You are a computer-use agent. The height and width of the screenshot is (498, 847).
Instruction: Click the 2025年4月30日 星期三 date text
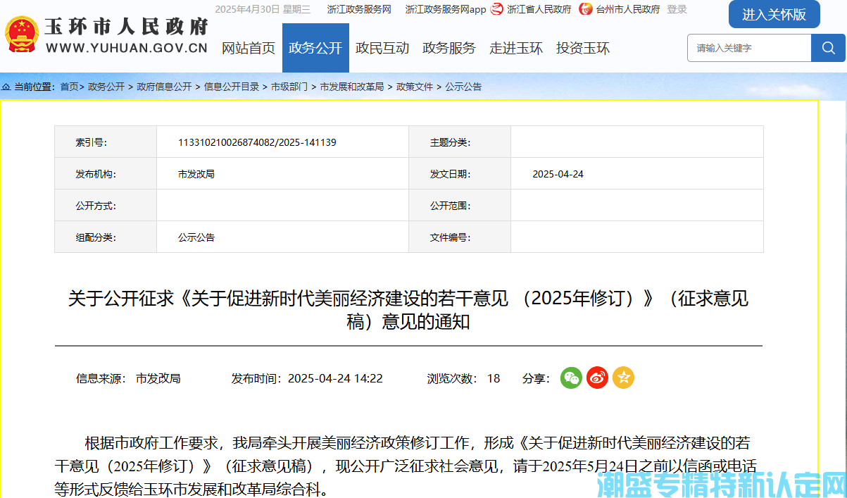coord(263,9)
